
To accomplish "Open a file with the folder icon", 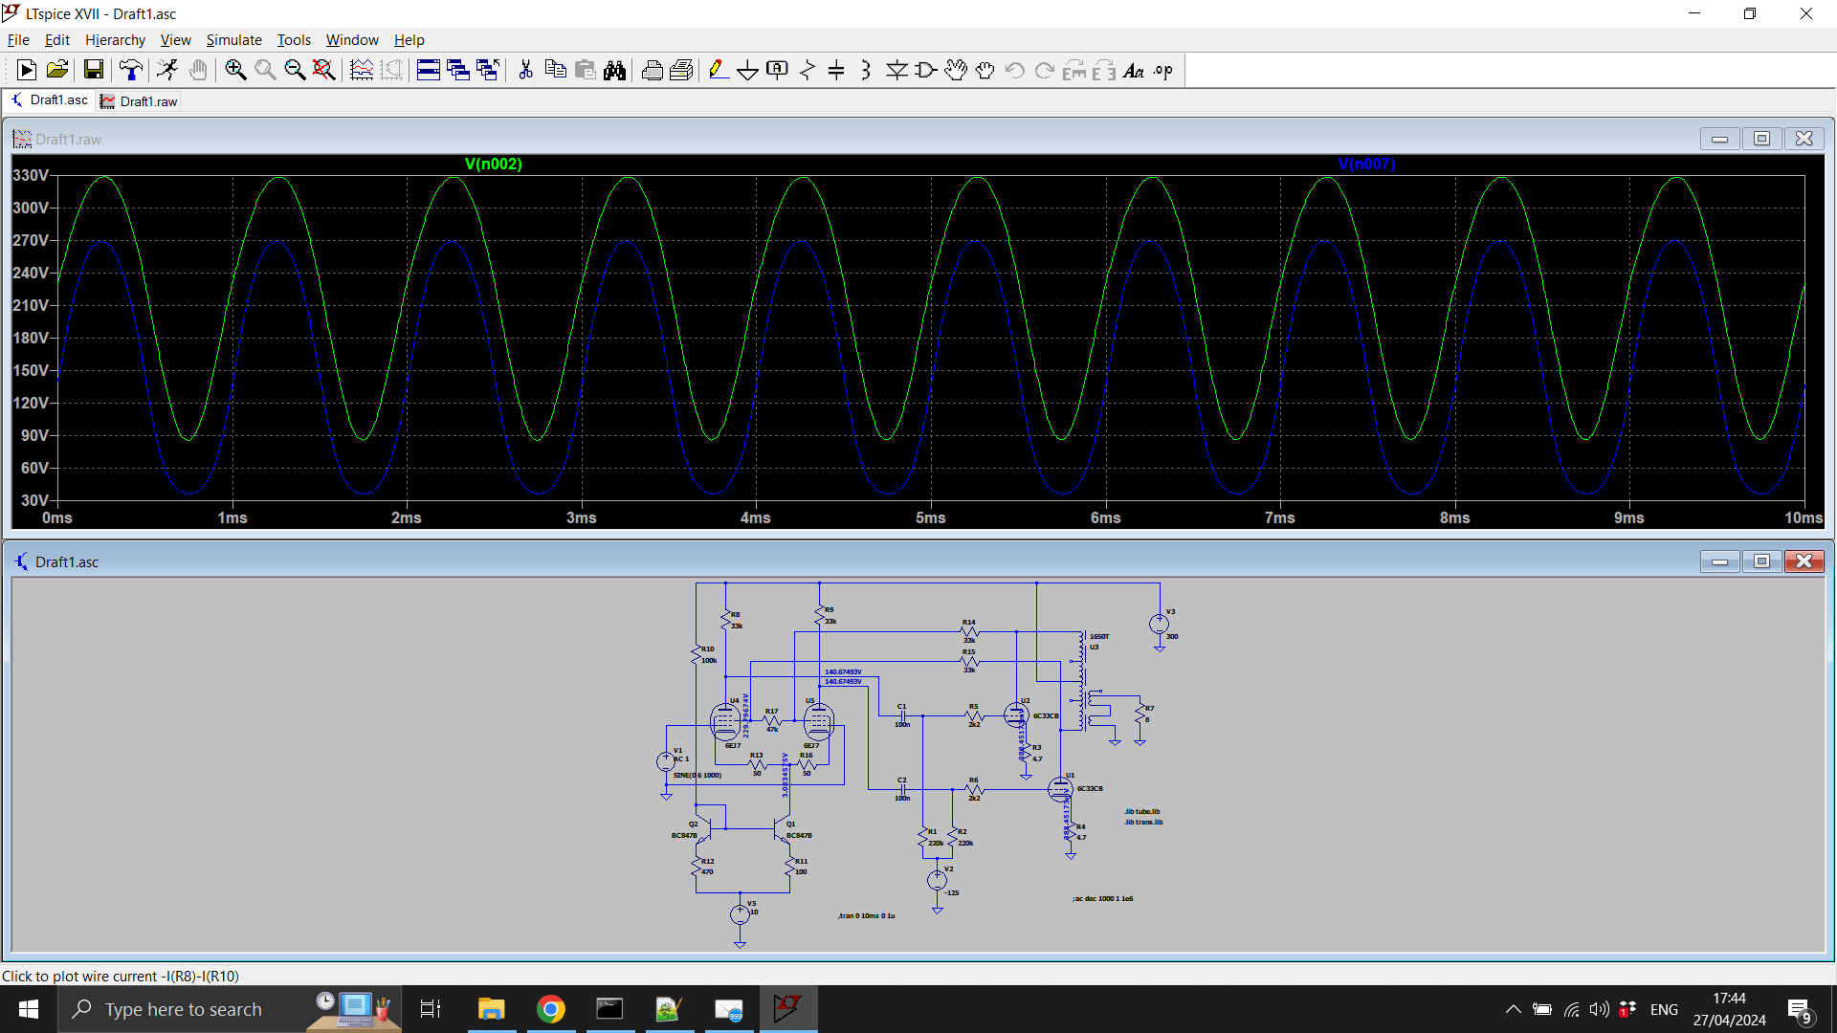I will pyautogui.click(x=57, y=70).
